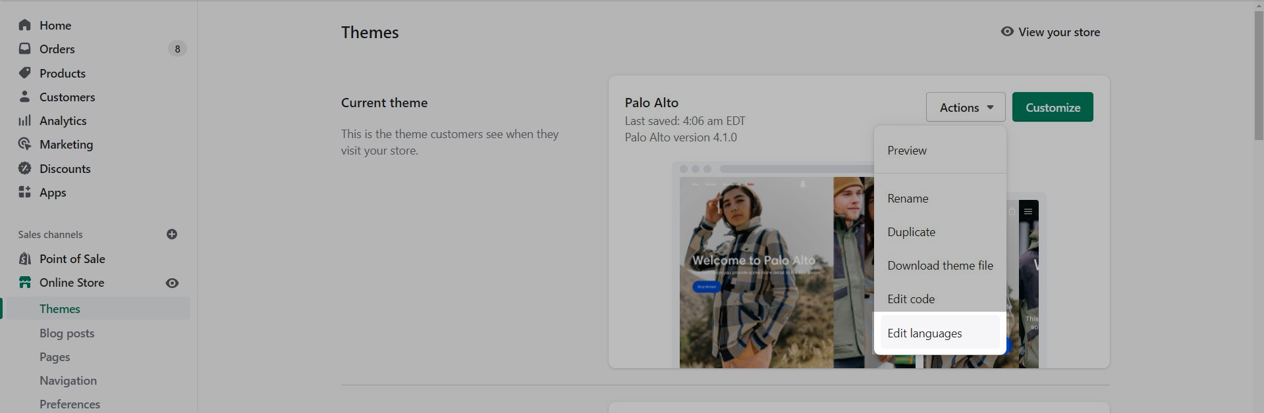Click Download theme file option
Screen dimensions: 1264x413
[939, 266]
